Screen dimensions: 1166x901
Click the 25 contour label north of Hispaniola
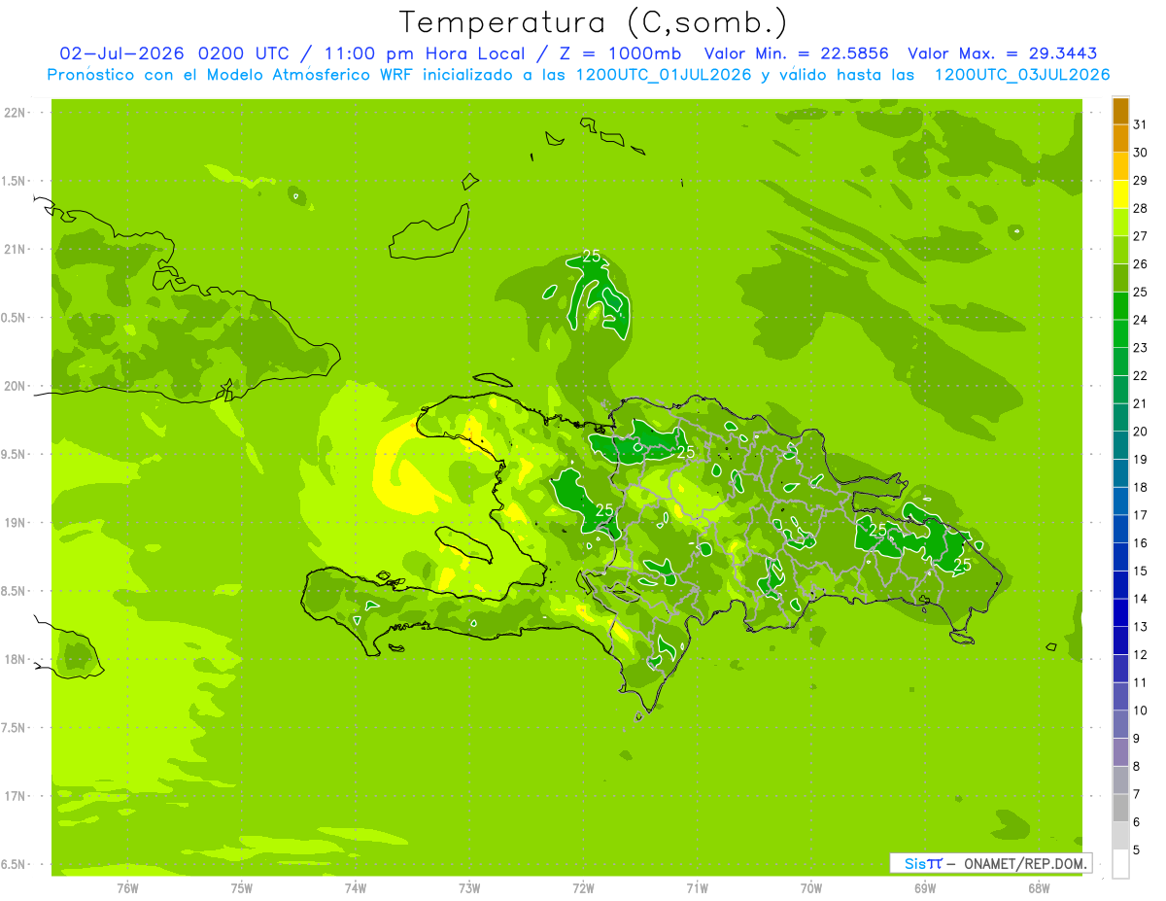592,256
